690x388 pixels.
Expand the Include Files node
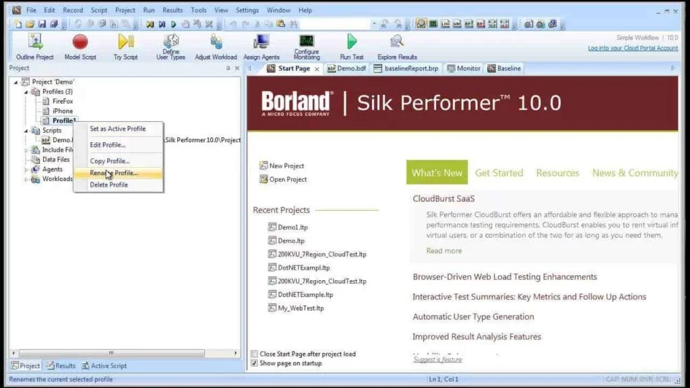(x=26, y=150)
